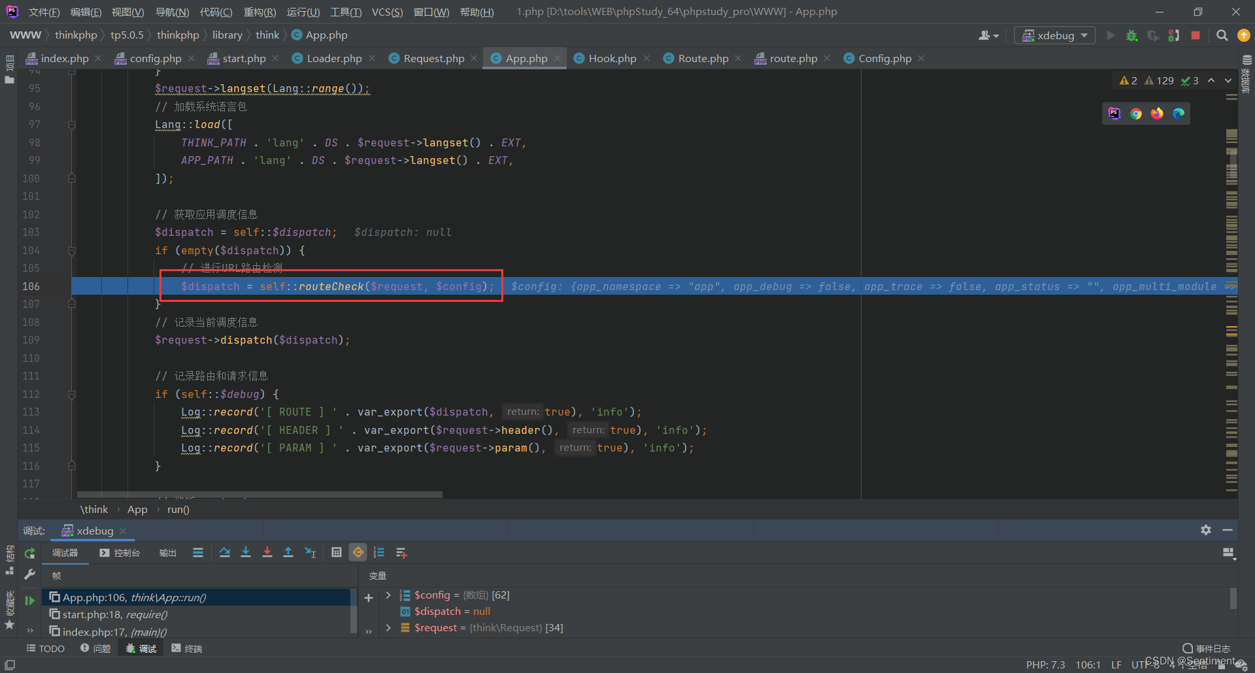Open the 问题 problems tool window
The height and width of the screenshot is (673, 1255).
click(x=95, y=648)
